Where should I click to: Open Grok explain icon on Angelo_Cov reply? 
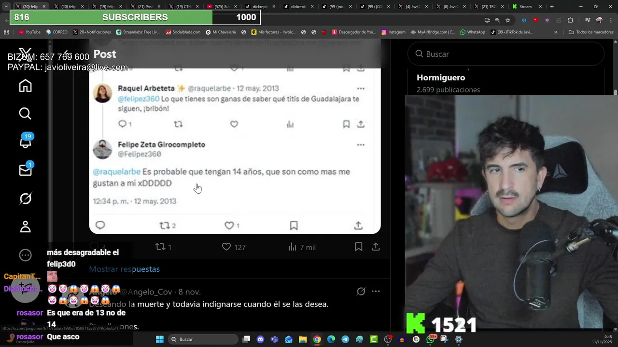(361, 291)
